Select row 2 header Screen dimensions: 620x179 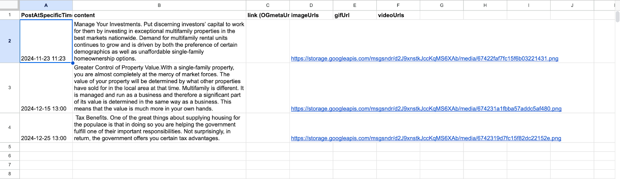coord(10,41)
